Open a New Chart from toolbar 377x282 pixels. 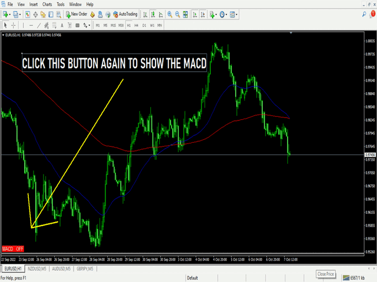(x=5, y=14)
